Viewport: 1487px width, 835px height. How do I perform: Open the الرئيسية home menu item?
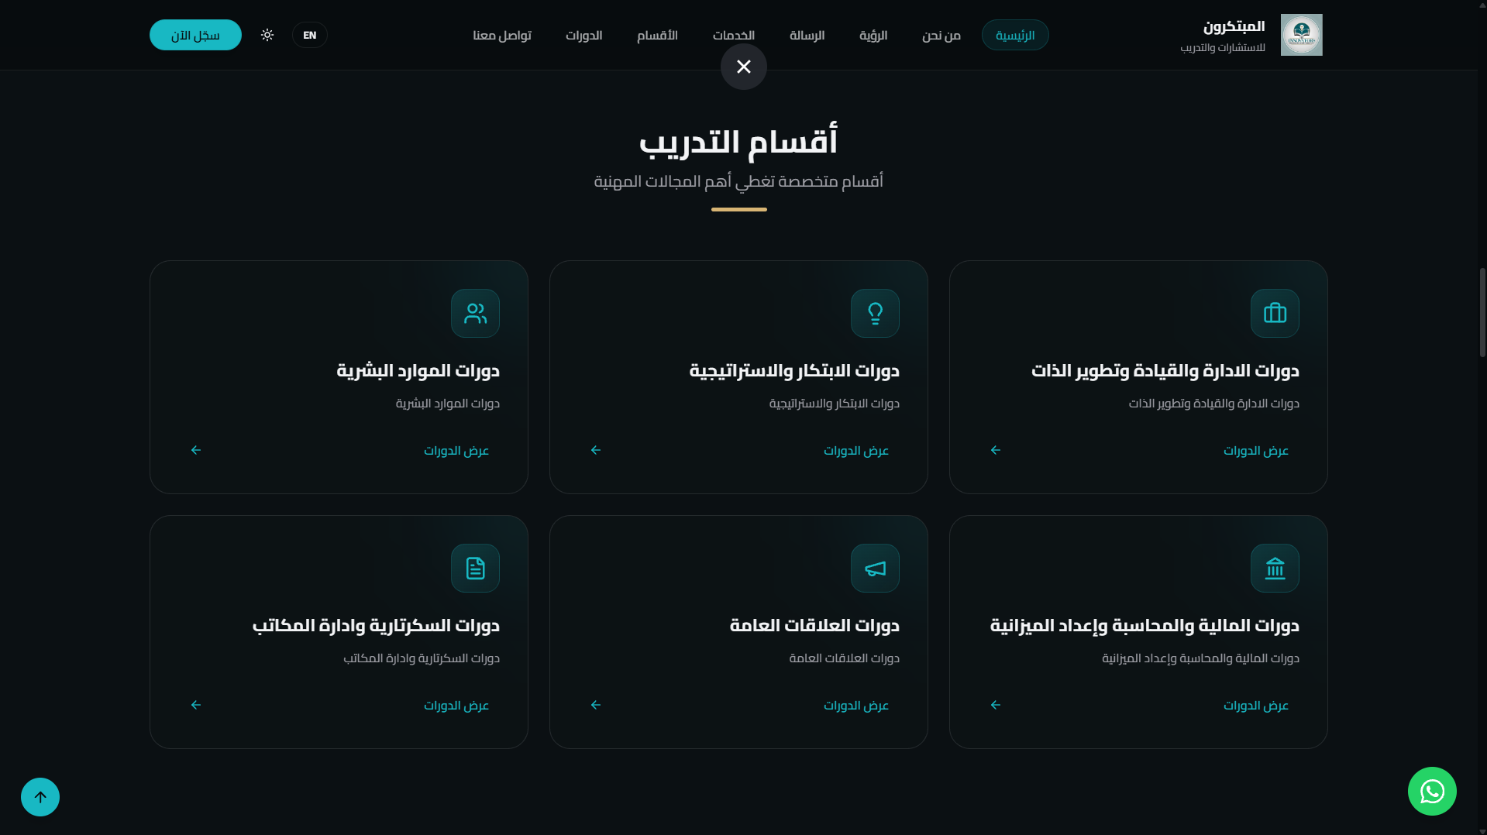click(1015, 35)
